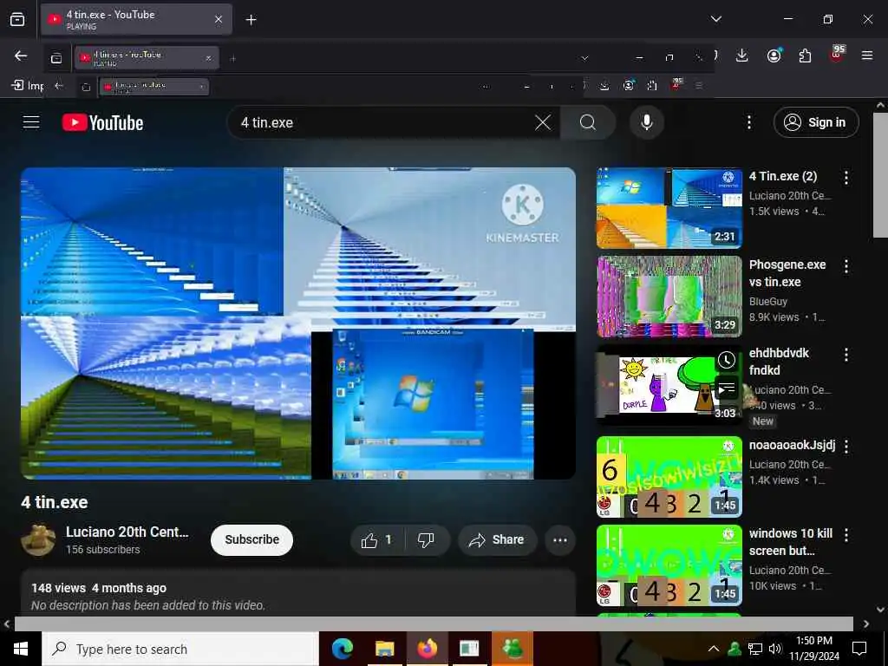Open Firefox View icon

pyautogui.click(x=17, y=19)
